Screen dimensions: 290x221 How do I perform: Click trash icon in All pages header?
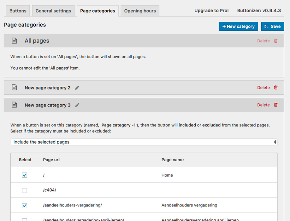click(x=276, y=41)
